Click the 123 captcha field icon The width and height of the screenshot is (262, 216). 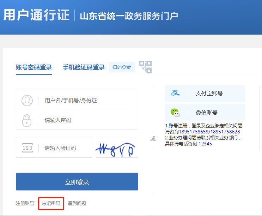(27, 148)
